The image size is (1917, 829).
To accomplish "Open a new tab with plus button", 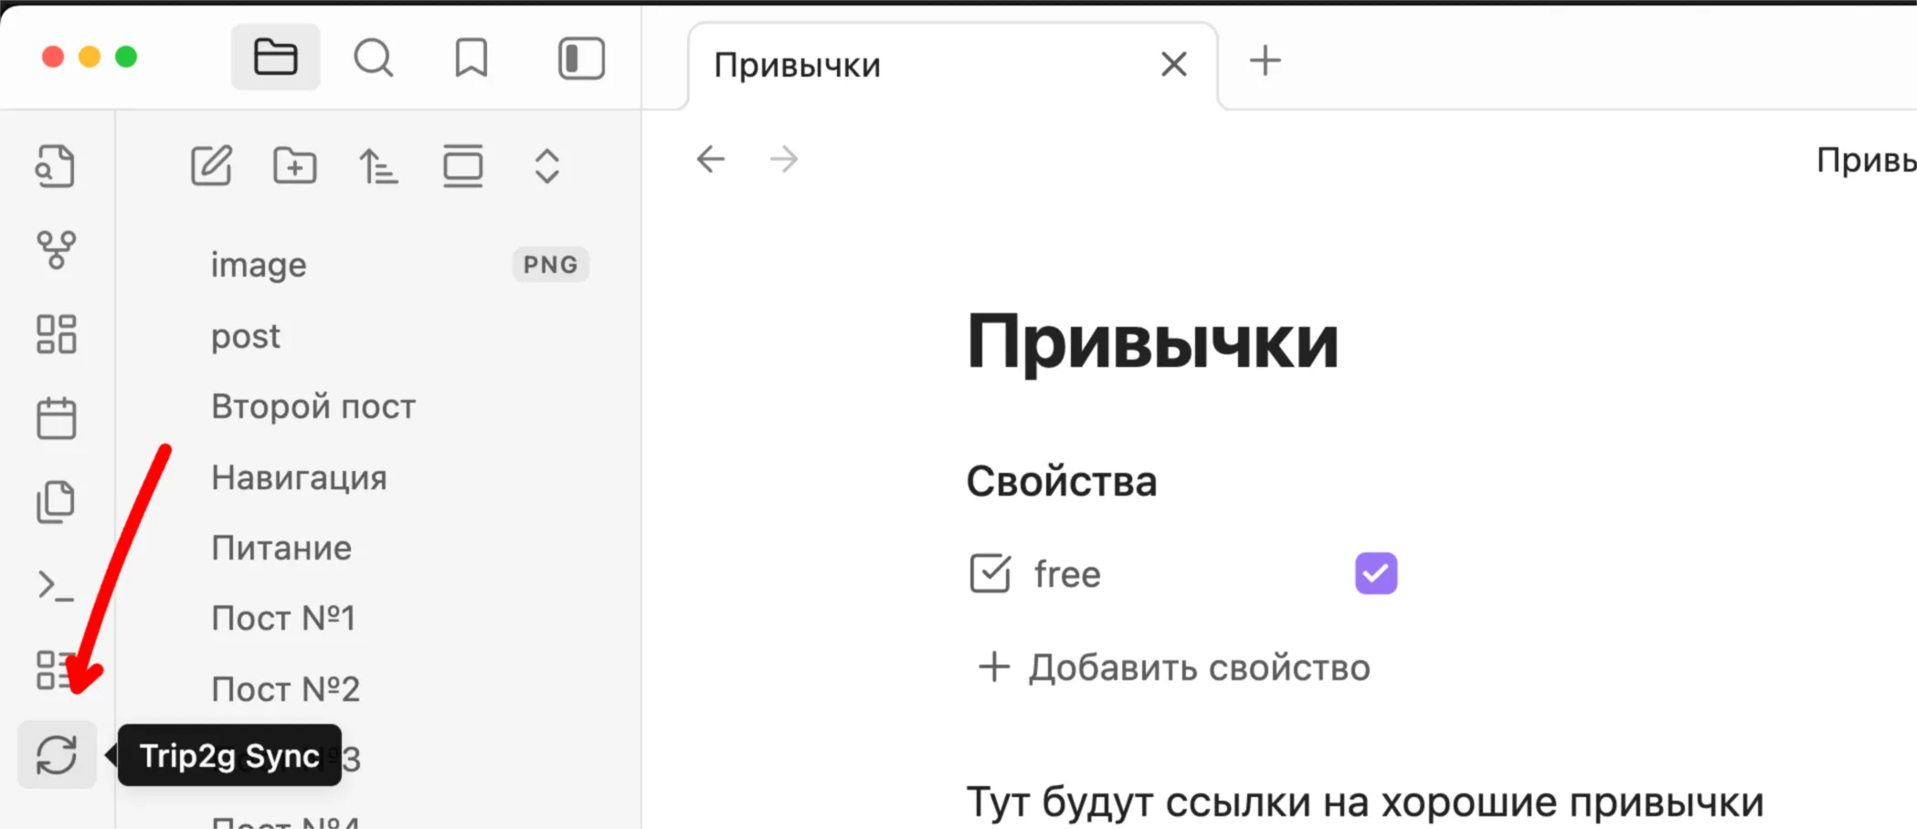I will (x=1266, y=61).
